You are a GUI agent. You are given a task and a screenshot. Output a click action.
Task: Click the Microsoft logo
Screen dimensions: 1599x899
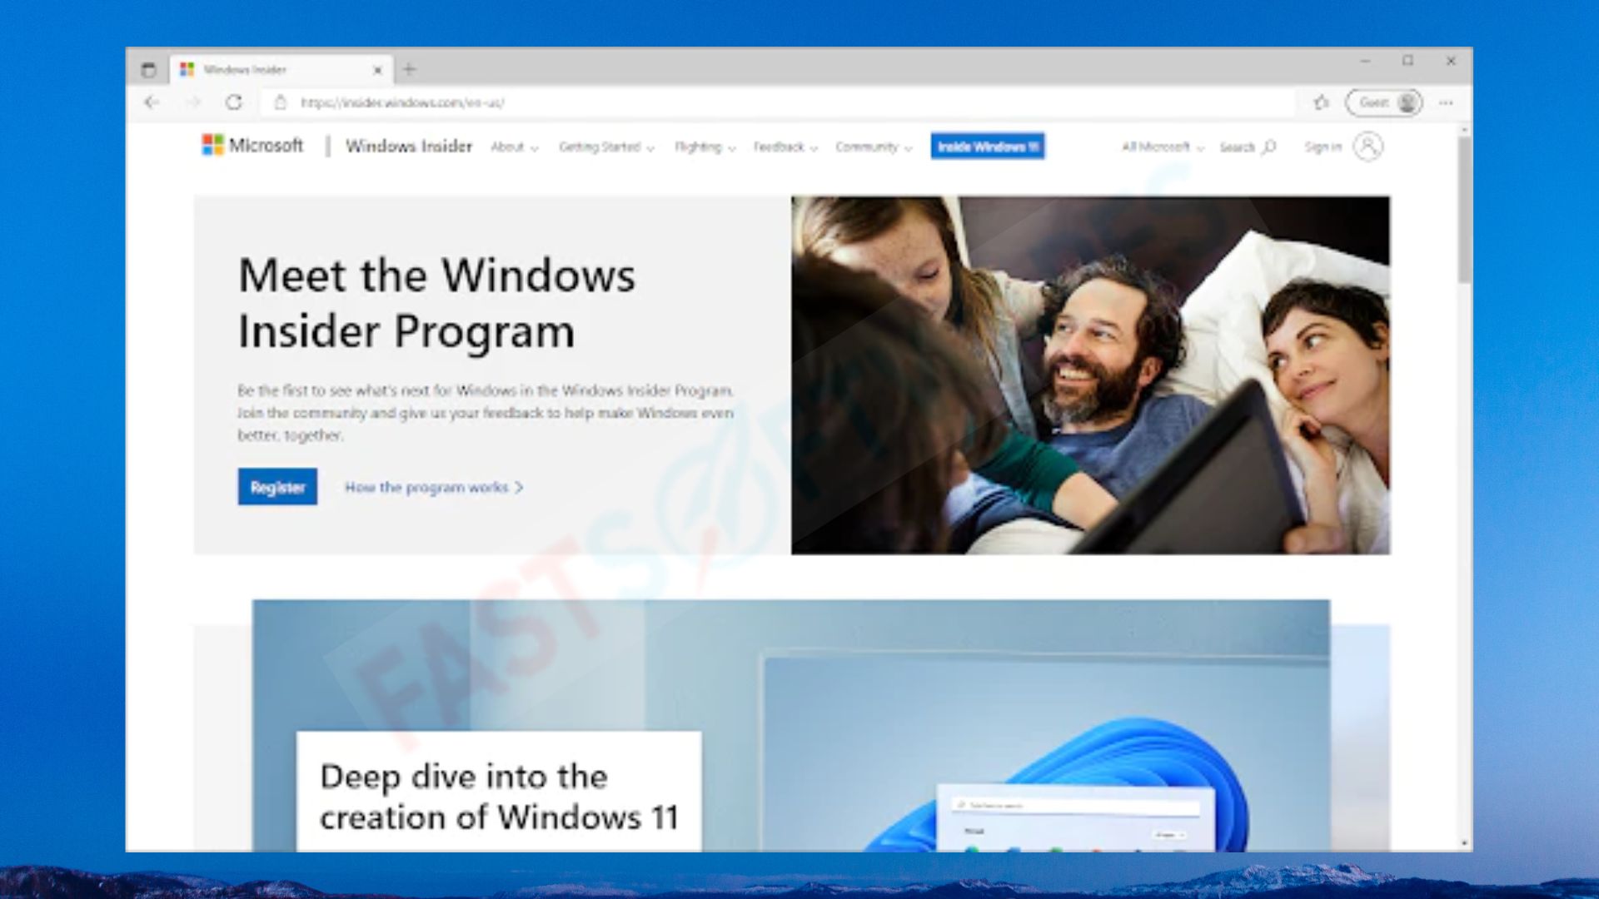point(252,146)
